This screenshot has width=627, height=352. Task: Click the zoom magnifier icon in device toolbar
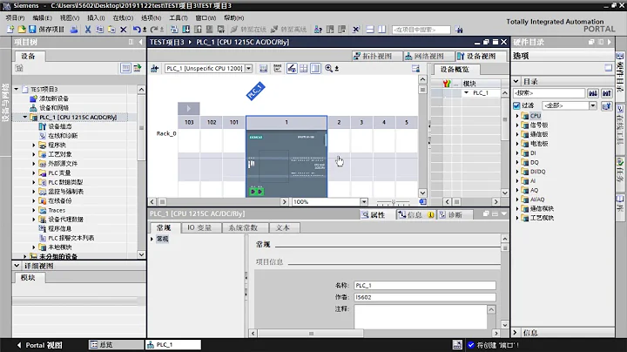click(x=328, y=69)
